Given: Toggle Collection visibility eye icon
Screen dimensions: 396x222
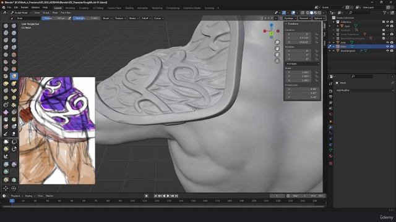Looking at the screenshot, I should tap(387, 22).
